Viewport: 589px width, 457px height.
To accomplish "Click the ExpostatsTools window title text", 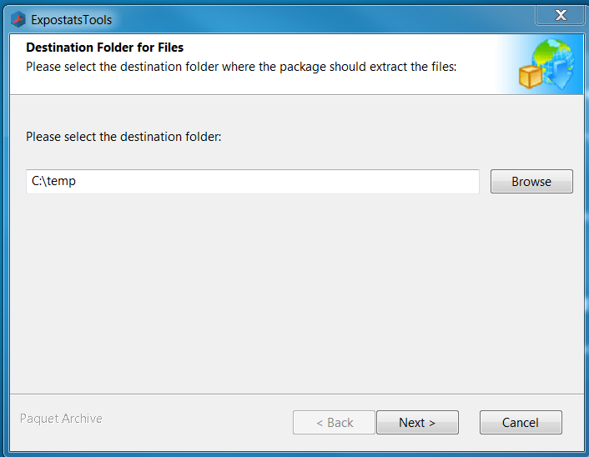I will [x=71, y=20].
